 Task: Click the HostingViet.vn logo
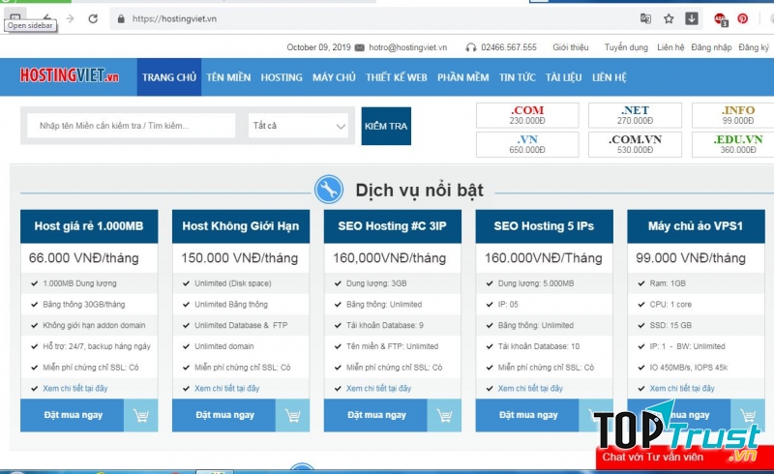pos(69,75)
